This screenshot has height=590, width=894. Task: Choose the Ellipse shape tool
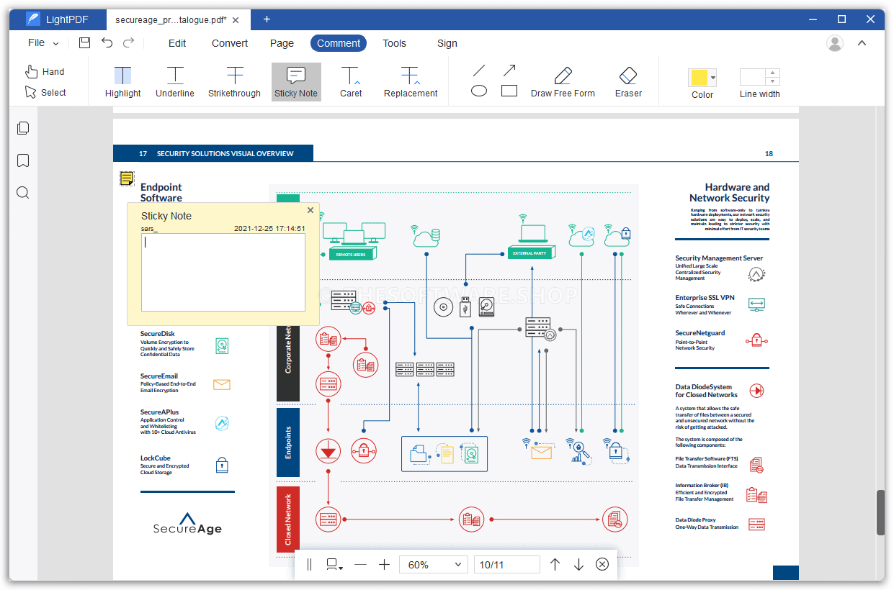pos(479,91)
